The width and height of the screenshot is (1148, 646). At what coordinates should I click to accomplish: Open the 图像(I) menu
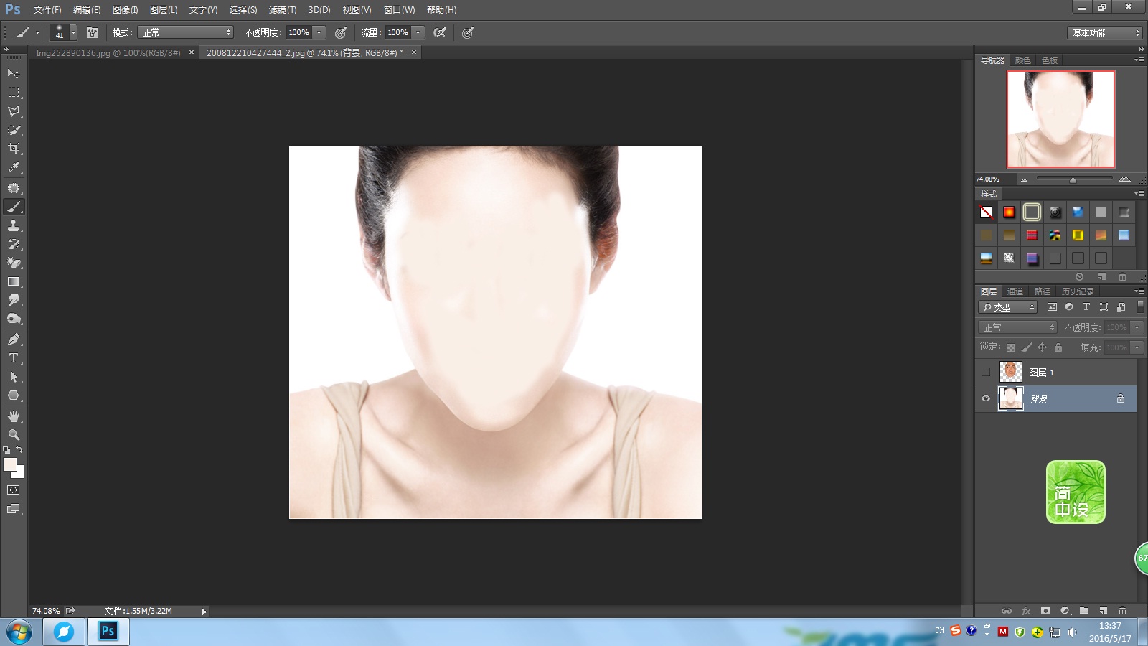click(x=126, y=10)
